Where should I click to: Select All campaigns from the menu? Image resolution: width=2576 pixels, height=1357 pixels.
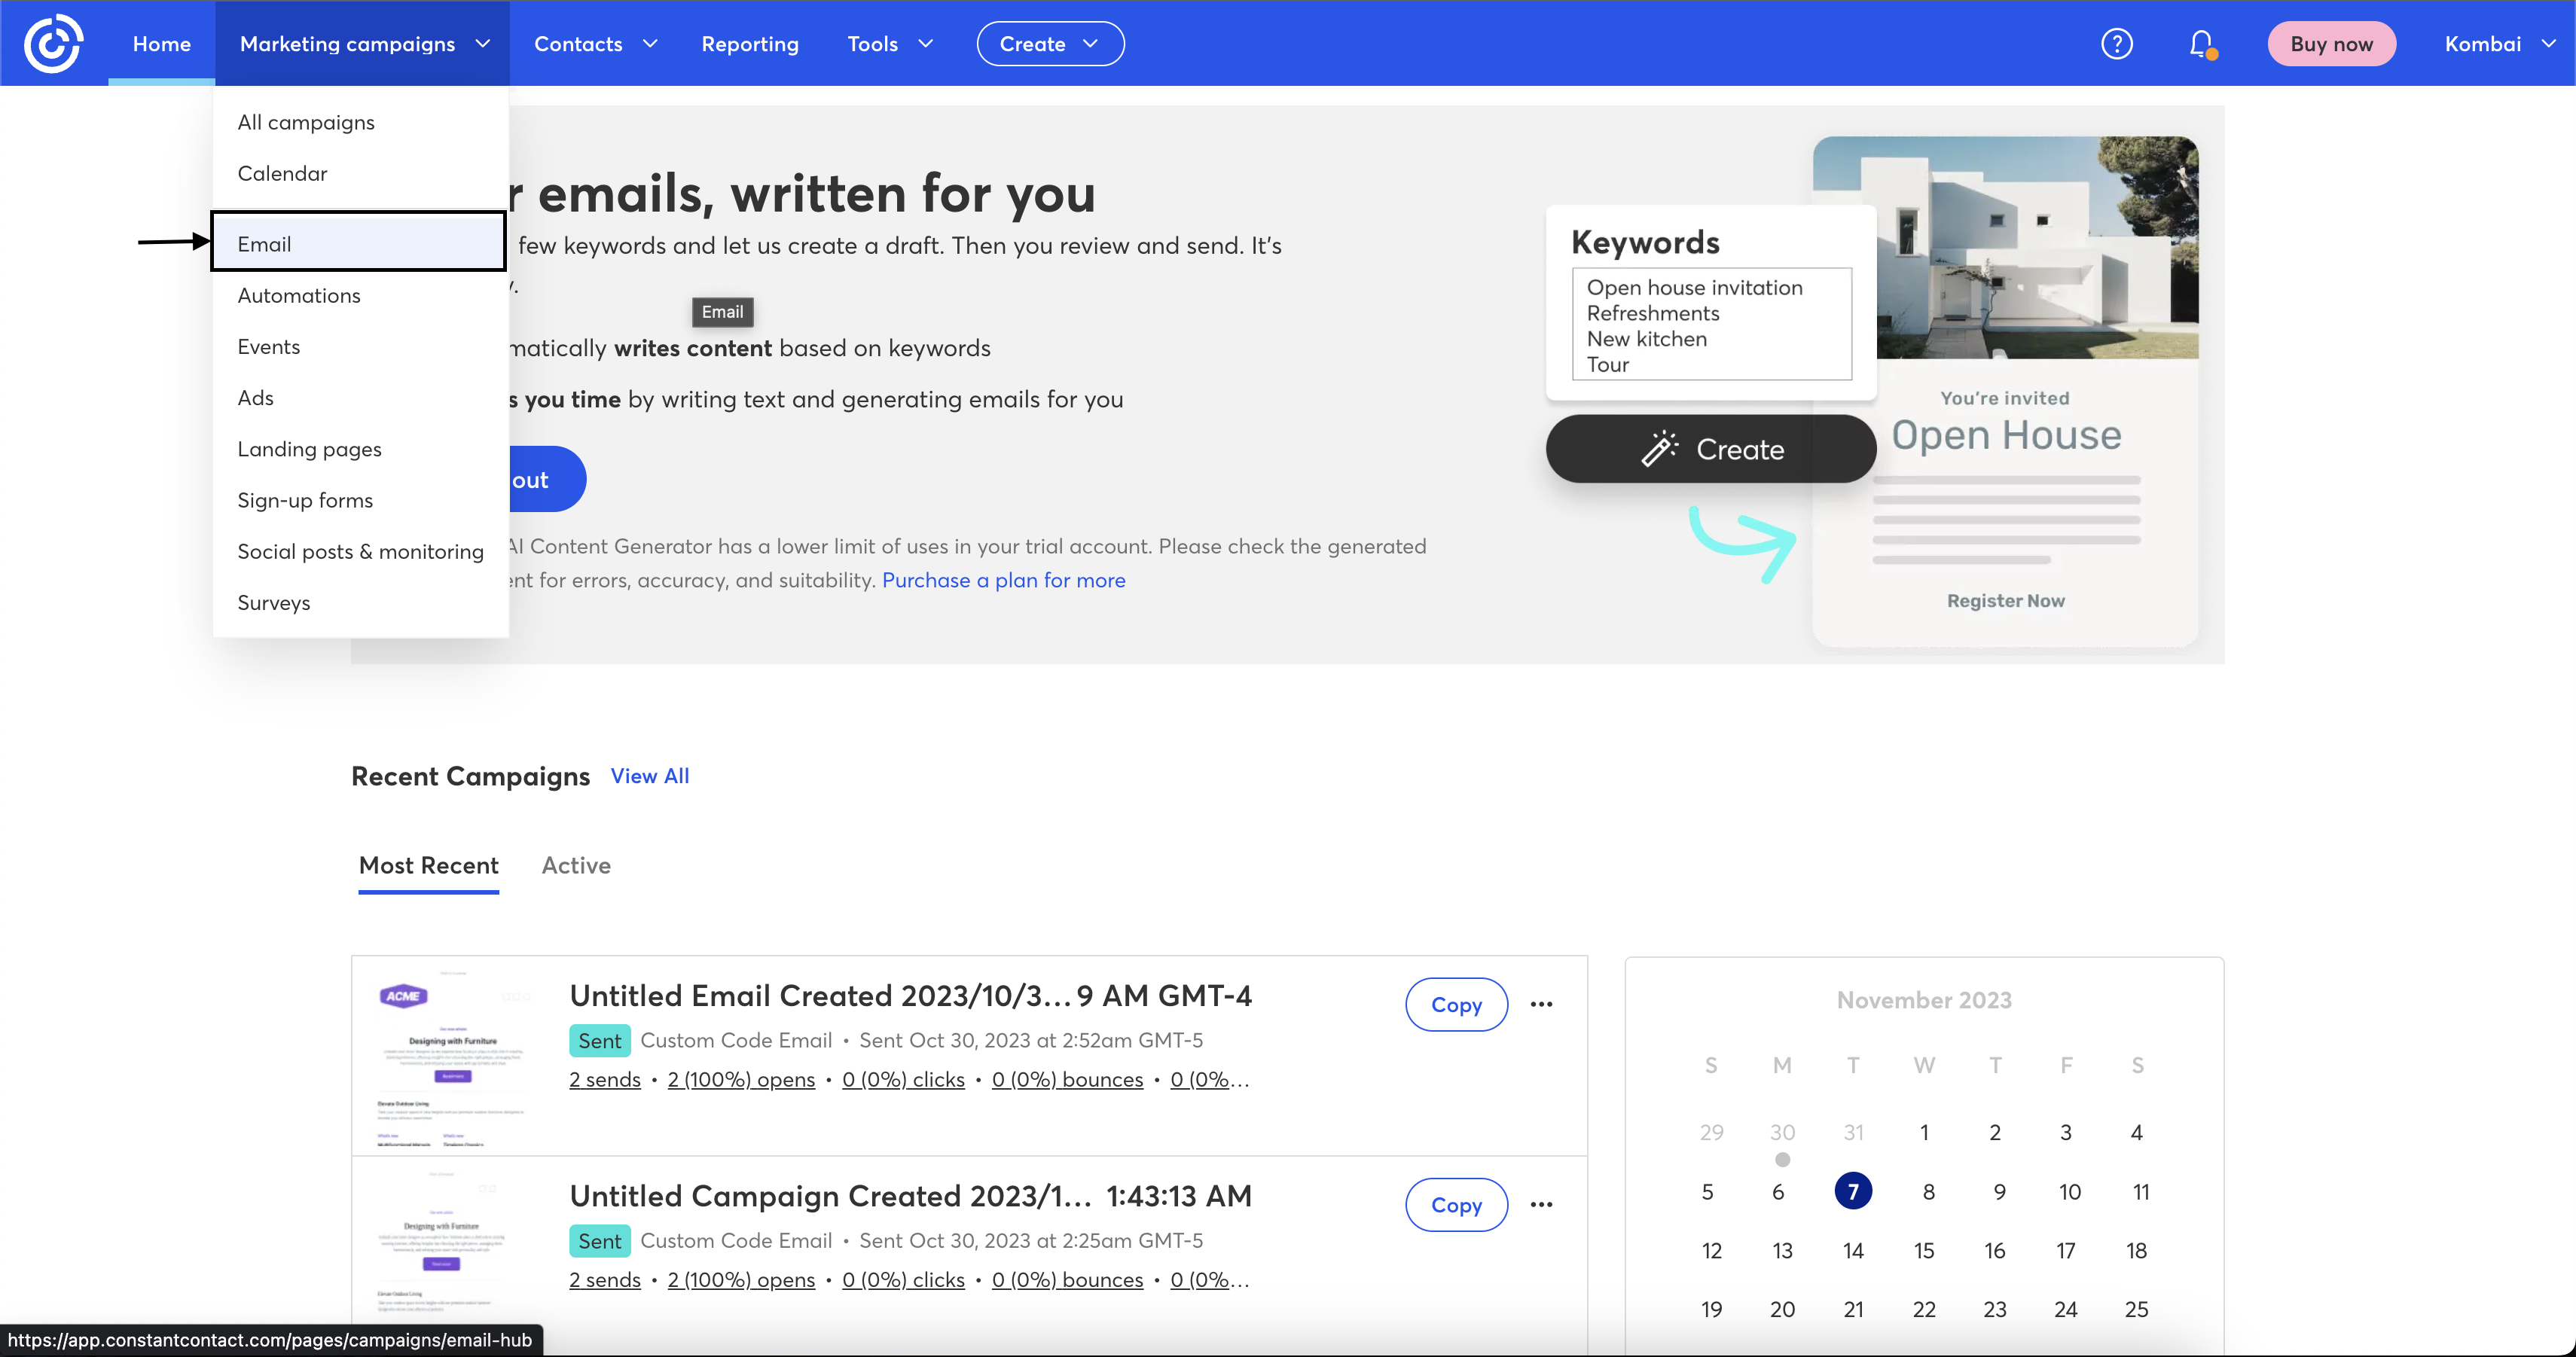[360, 122]
